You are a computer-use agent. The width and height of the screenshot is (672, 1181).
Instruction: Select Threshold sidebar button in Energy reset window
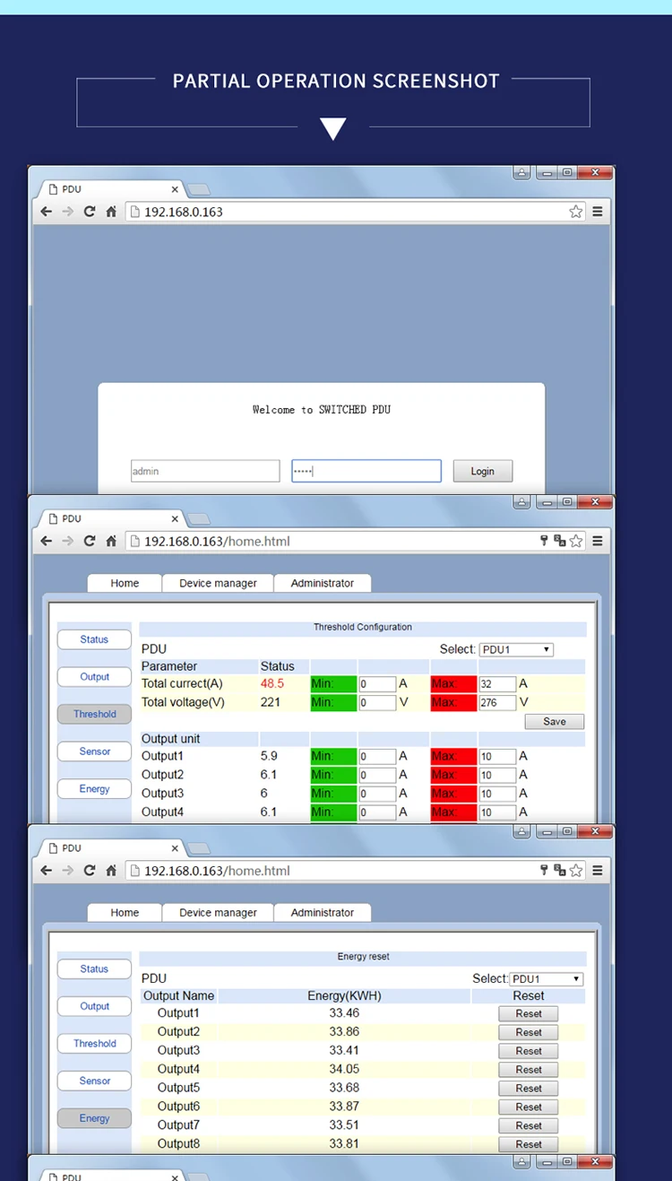click(x=94, y=1044)
